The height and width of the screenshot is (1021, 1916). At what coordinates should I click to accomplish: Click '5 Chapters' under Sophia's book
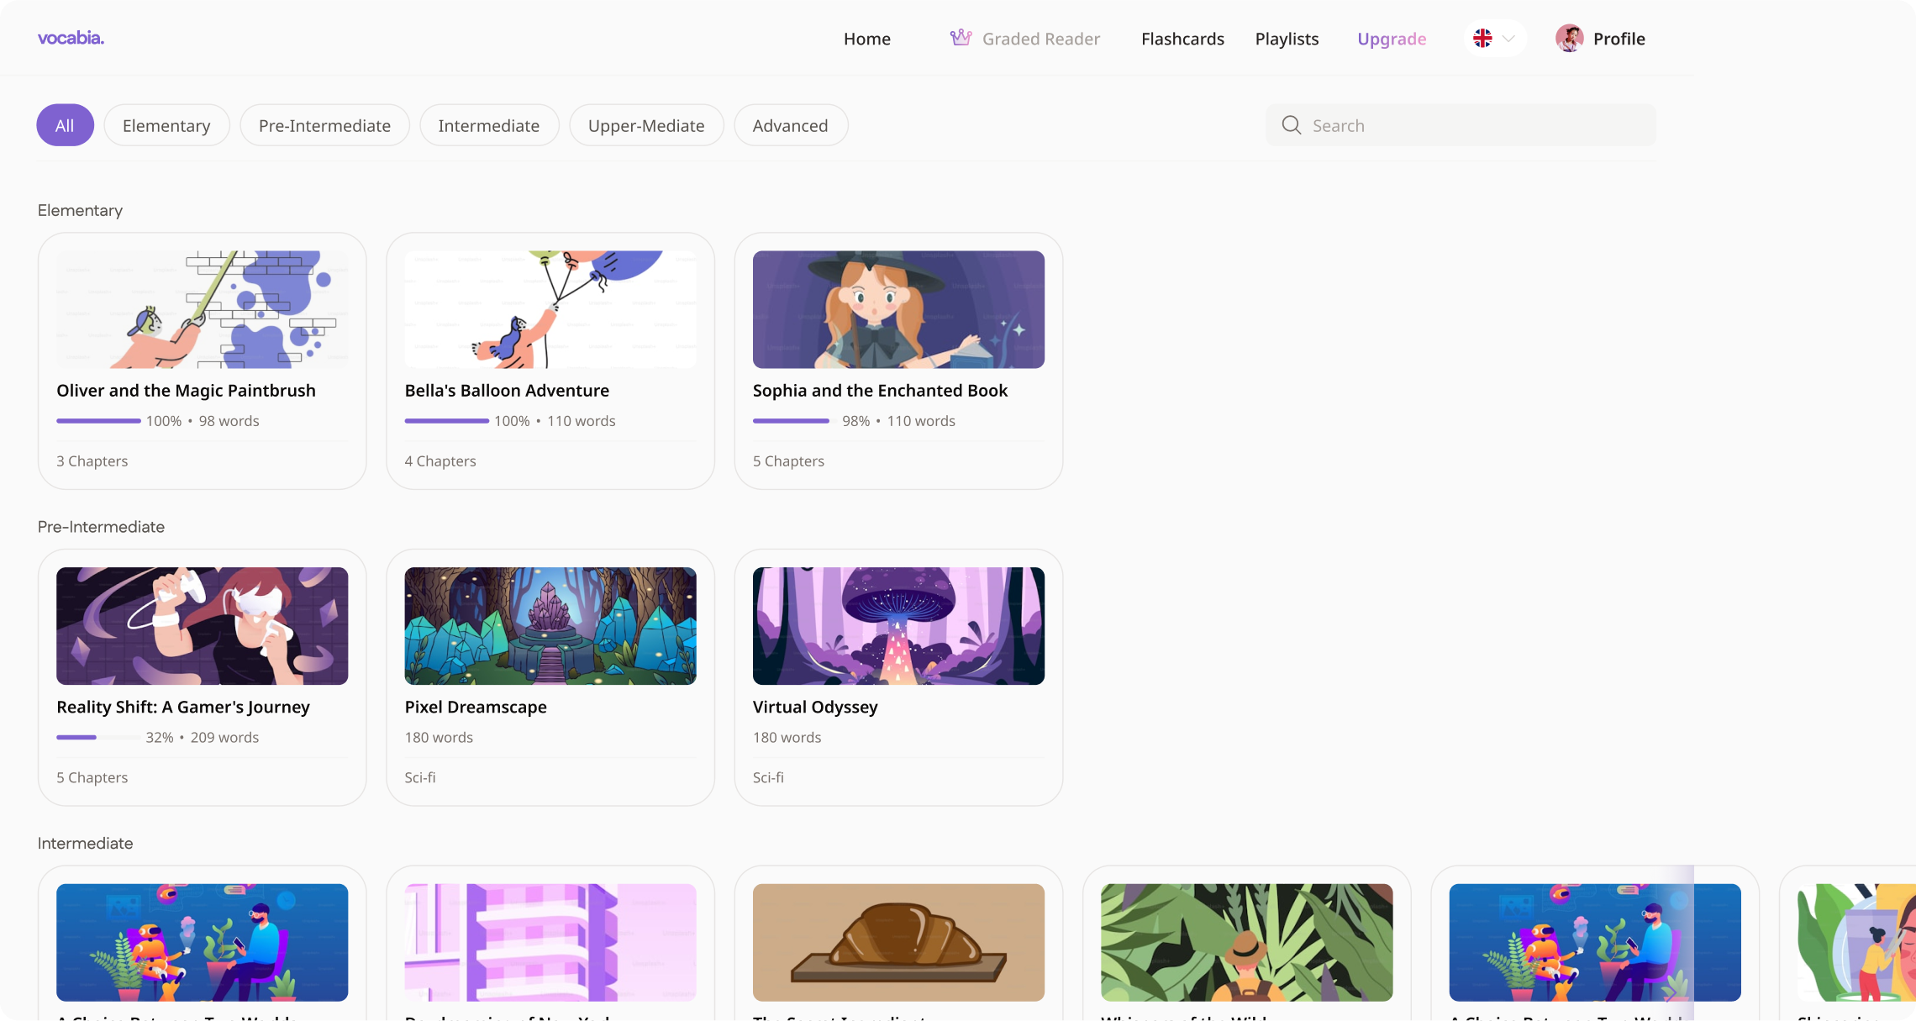[788, 461]
